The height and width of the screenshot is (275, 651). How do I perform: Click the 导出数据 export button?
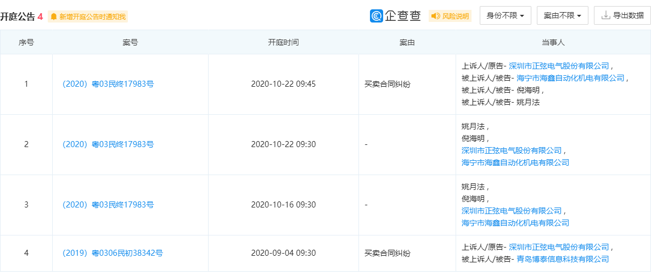click(622, 16)
